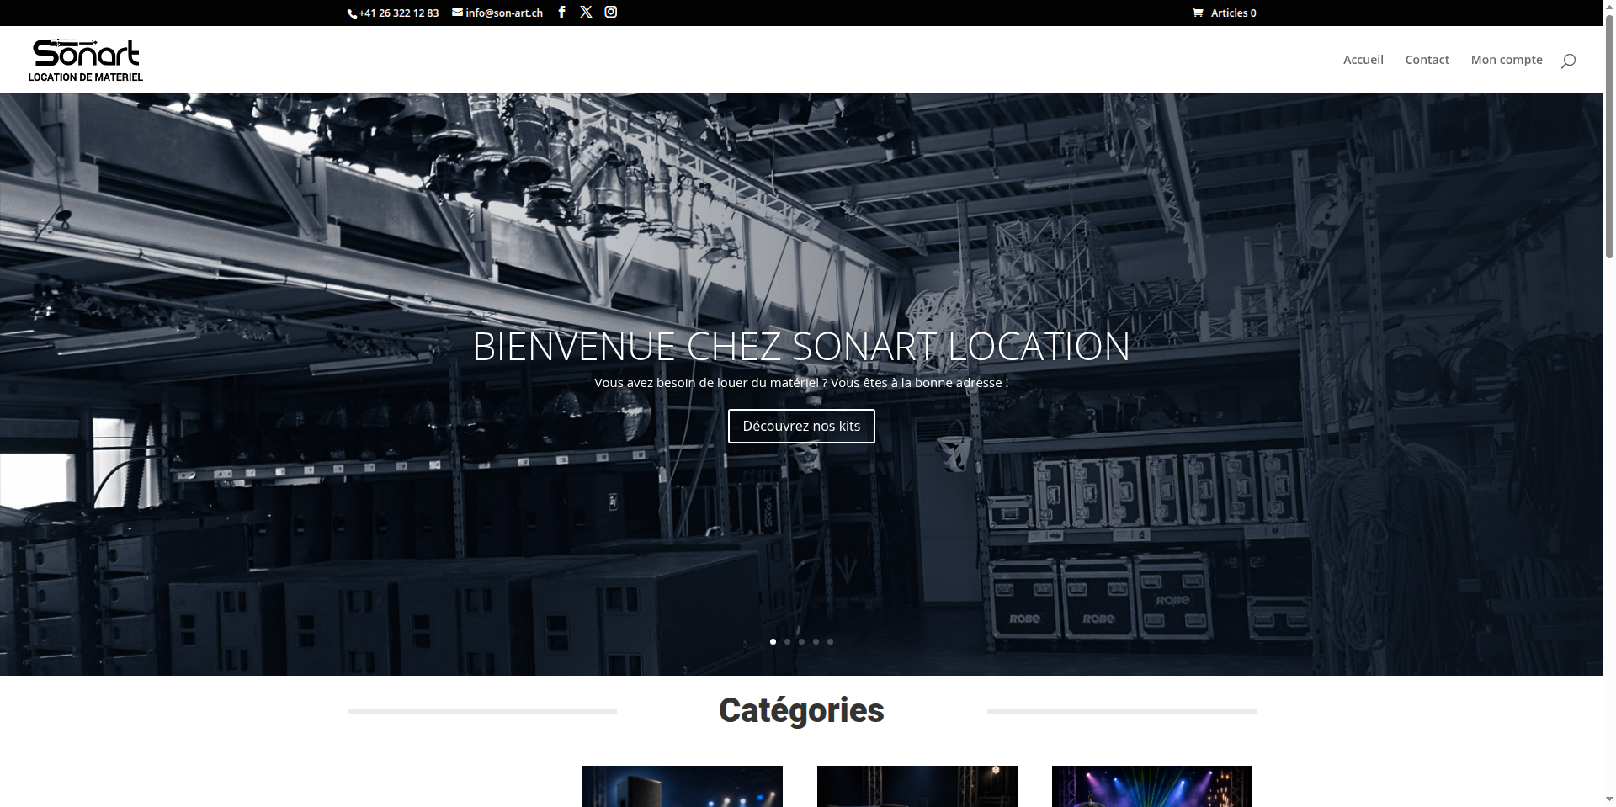Click the BIENVENUE CHEZ SONART LOCATION heading
Viewport: 1616px width, 807px height.
(x=801, y=346)
